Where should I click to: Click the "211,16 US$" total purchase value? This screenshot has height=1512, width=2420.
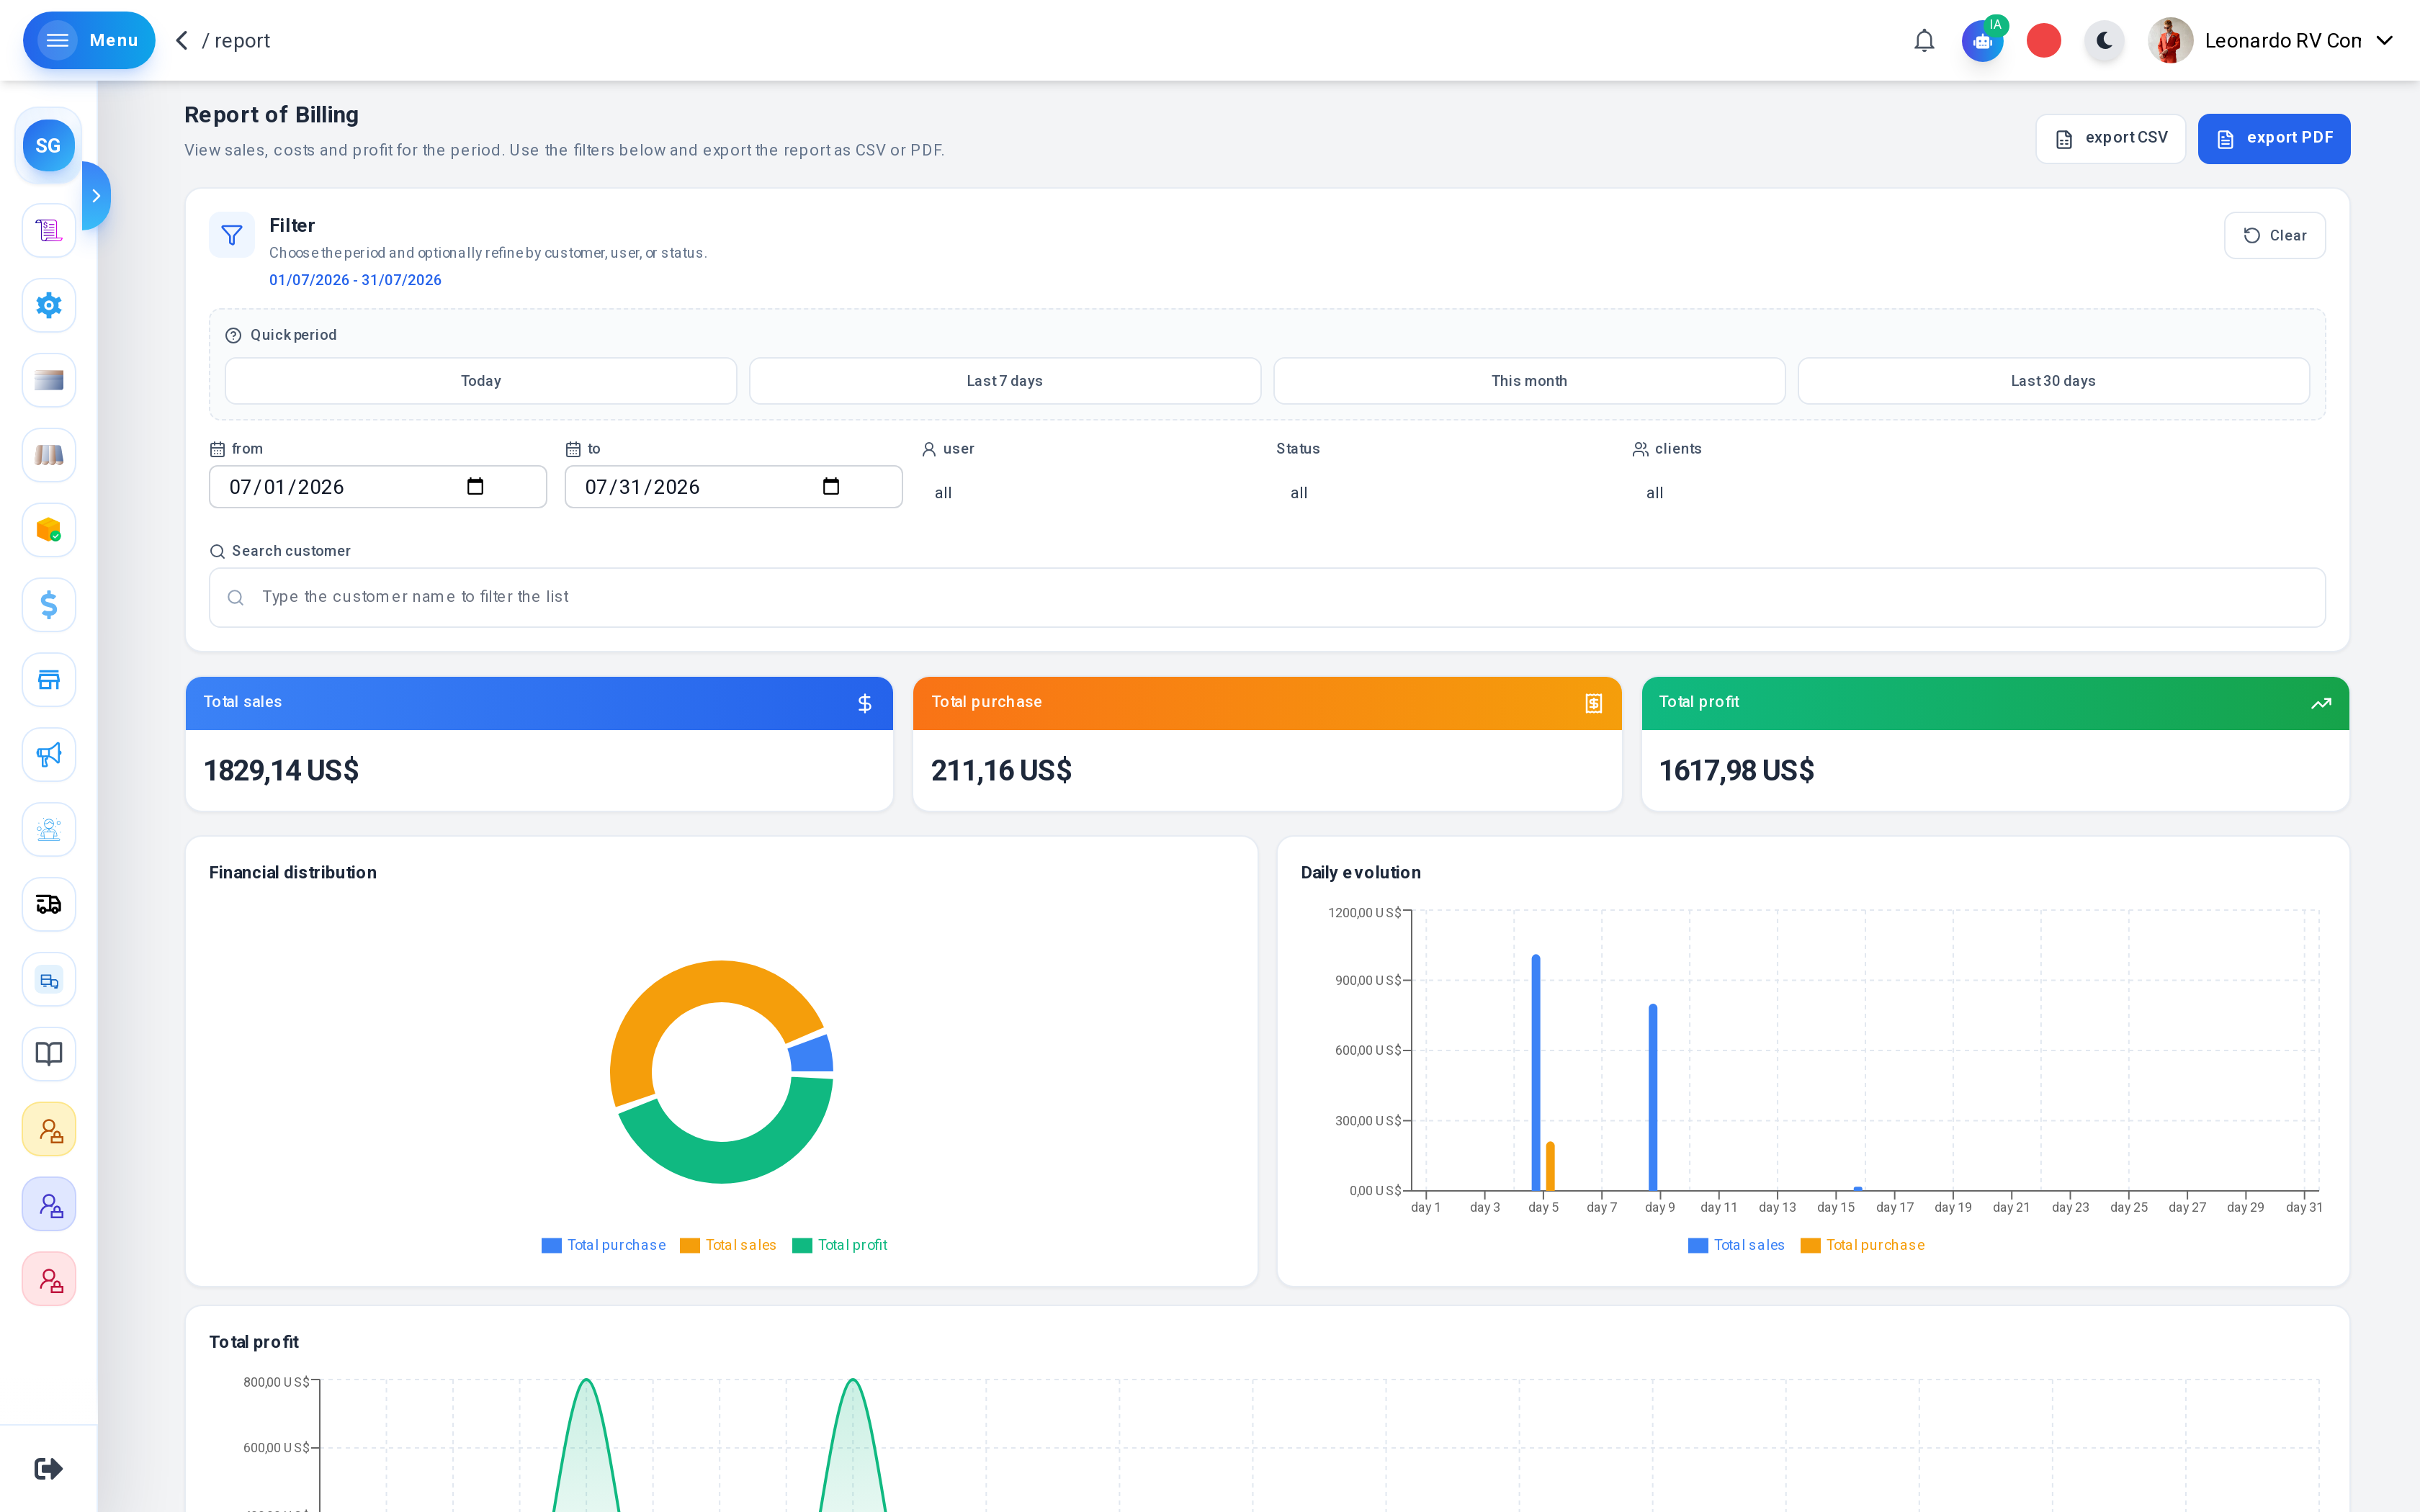(x=1001, y=770)
